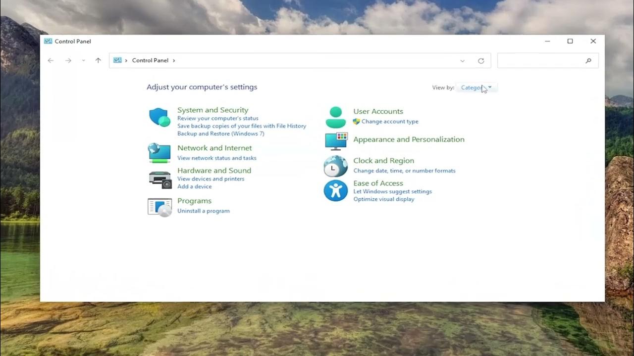This screenshot has height=356, width=634.
Task: Click the shield icon beside Change account type
Action: click(356, 121)
